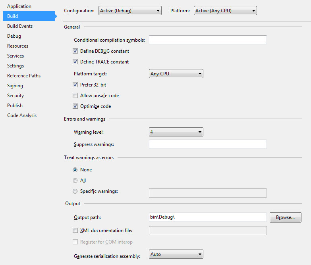Enable Allow unsafe code

click(x=75, y=96)
